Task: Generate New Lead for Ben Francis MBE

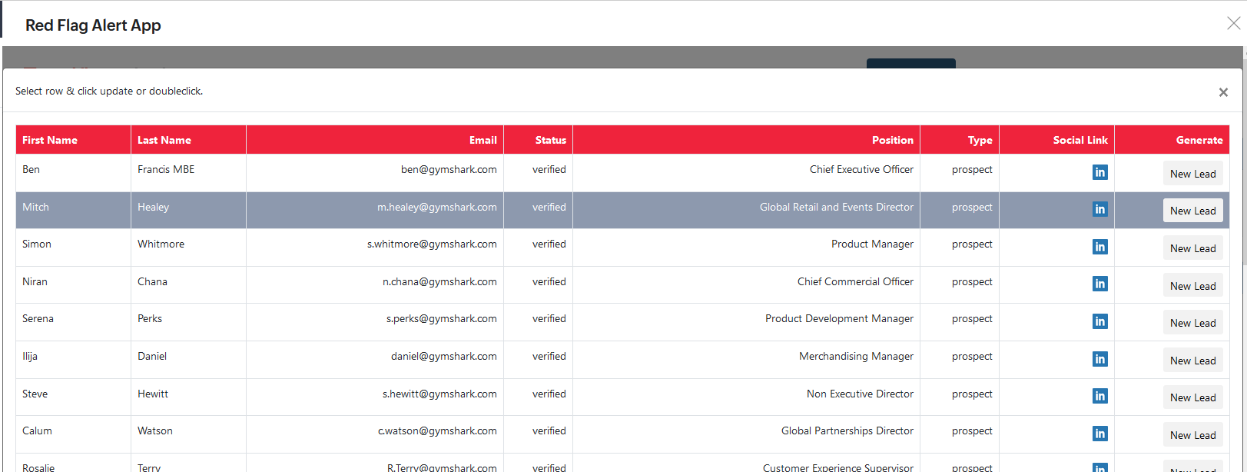Action: click(x=1192, y=174)
